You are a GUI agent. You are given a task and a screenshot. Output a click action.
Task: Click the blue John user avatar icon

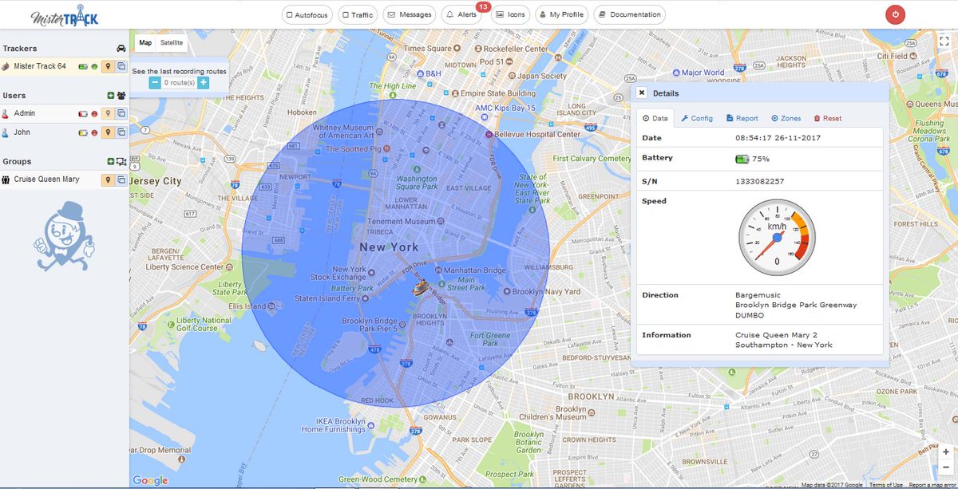6,132
